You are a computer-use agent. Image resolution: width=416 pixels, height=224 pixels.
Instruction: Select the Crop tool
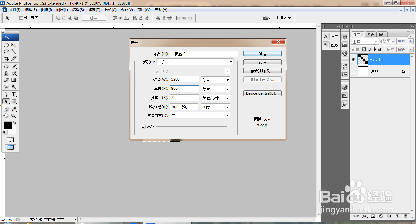(x=6, y=58)
